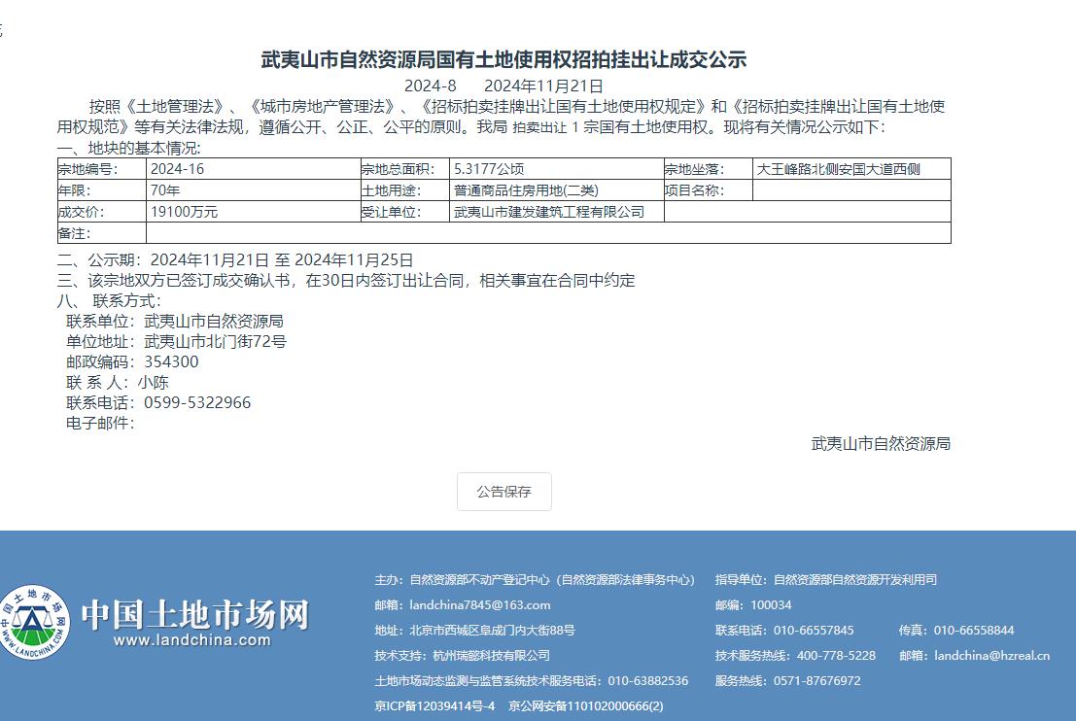1076x721 pixels.
Task: Select the notice number 2024-8
Action: click(430, 86)
